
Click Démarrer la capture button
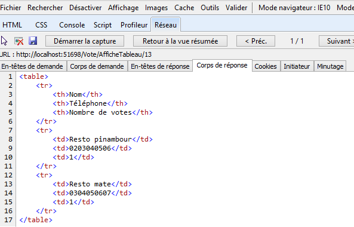pos(85,41)
